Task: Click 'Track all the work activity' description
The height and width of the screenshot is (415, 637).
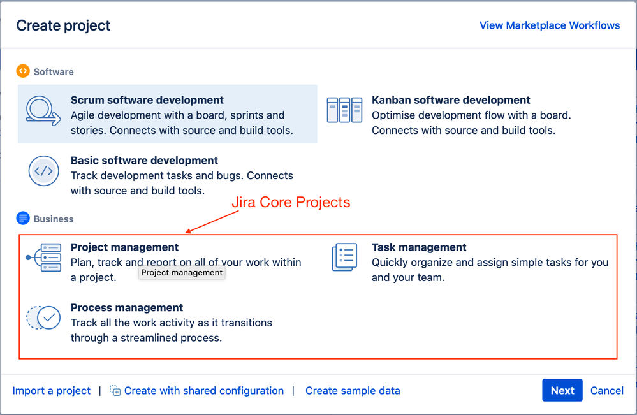Action: coord(172,330)
